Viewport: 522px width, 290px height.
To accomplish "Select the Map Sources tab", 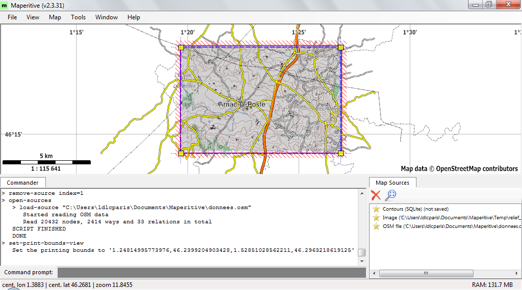I will click(x=393, y=183).
